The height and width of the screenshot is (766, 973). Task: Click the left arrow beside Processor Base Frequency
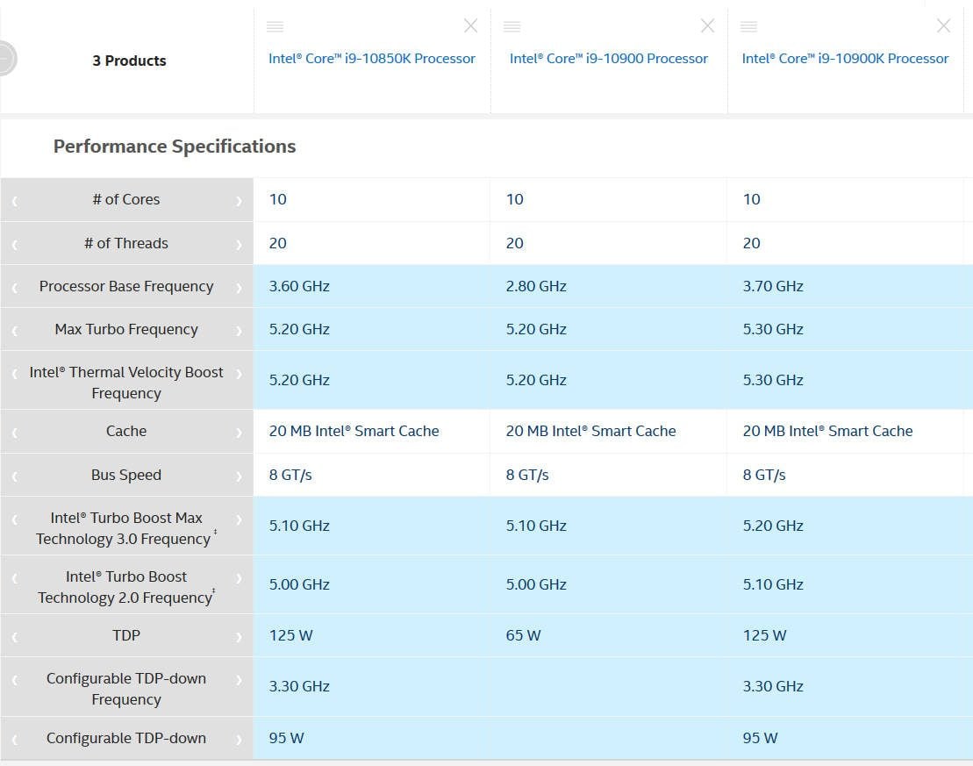[x=15, y=288]
